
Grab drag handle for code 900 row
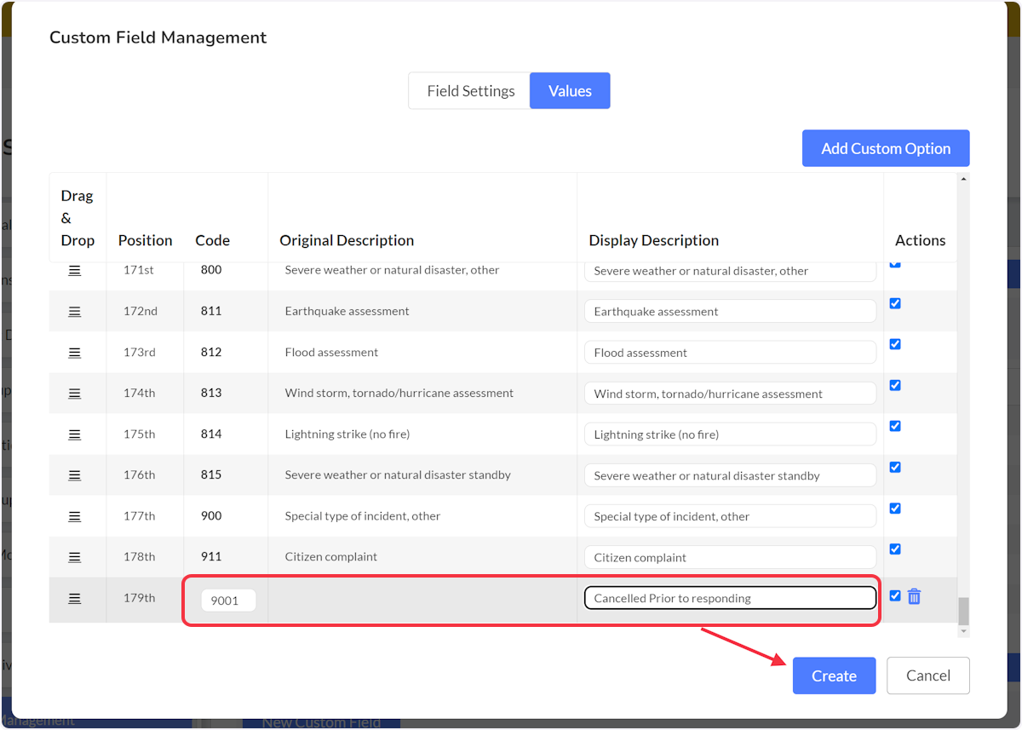pos(75,516)
